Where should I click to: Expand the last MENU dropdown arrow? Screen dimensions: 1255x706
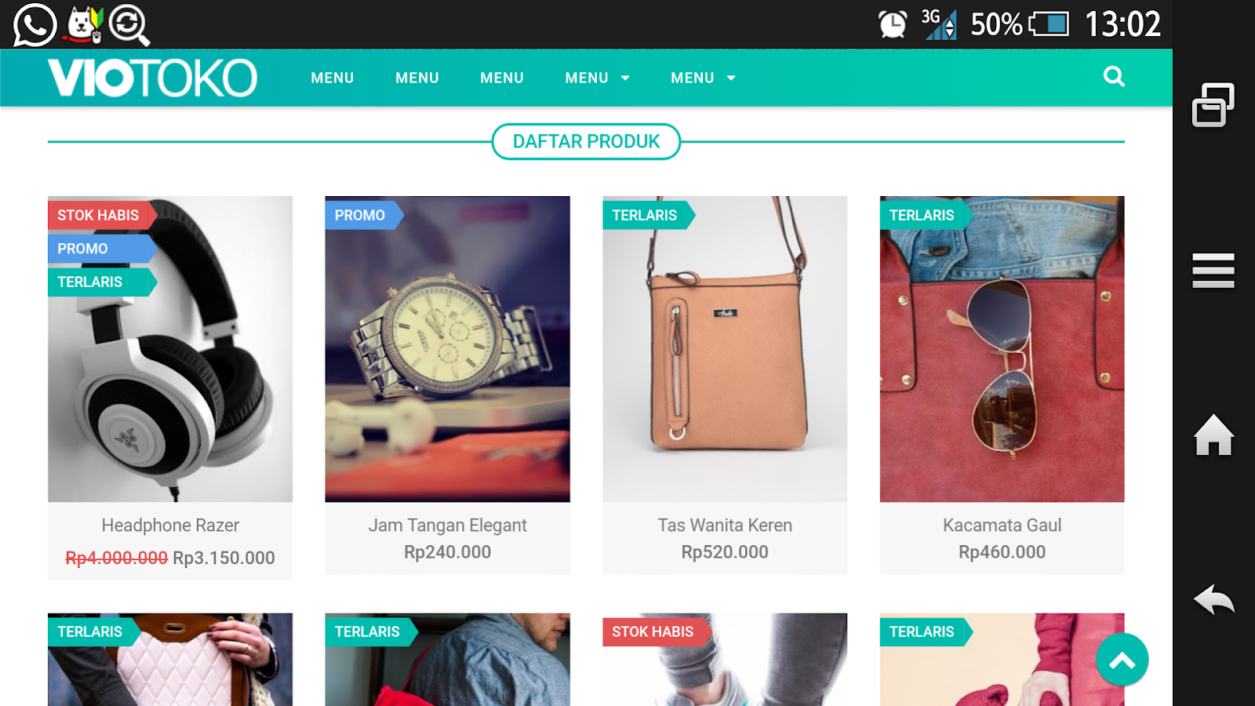(x=731, y=78)
